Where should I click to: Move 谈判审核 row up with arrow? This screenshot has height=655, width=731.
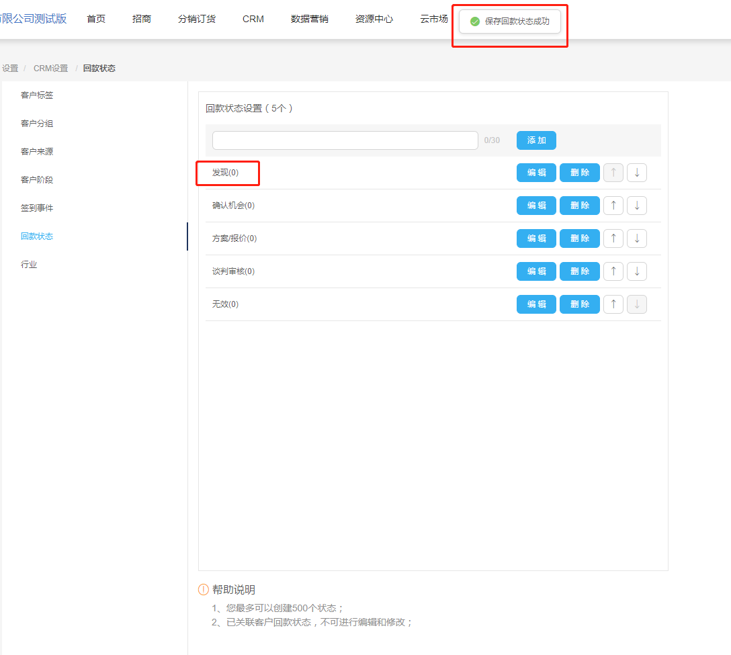(x=613, y=271)
